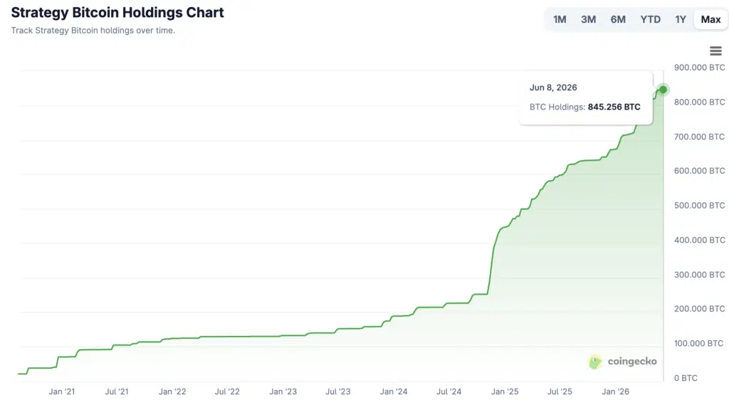Image resolution: width=729 pixels, height=400 pixels.
Task: Click the Strategy Bitcoin Holdings Chart title
Action: (x=117, y=13)
